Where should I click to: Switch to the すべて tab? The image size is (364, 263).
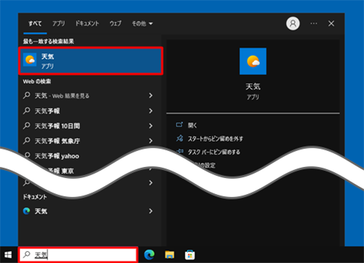35,23
